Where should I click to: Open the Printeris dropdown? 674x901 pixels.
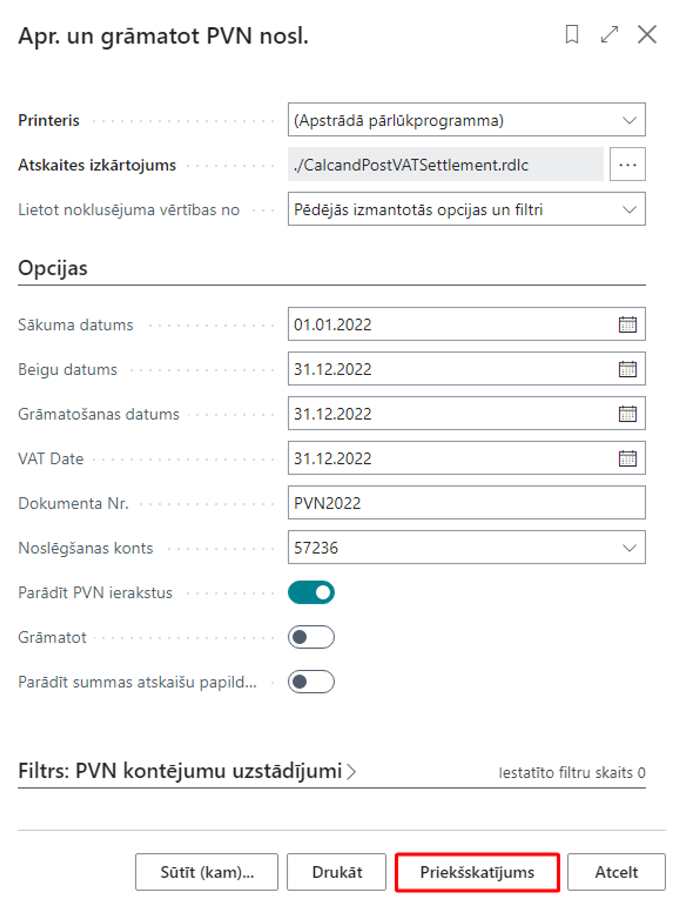pyautogui.click(x=466, y=120)
